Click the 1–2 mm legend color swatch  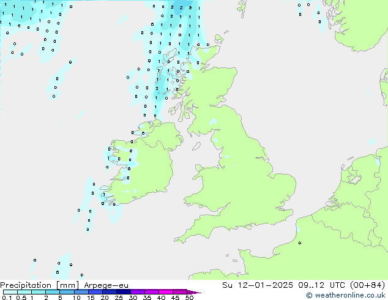pyautogui.click(x=39, y=292)
